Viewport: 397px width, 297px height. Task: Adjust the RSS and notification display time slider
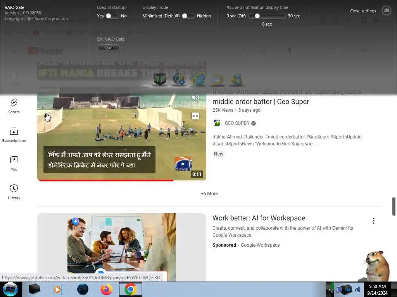coord(267,16)
